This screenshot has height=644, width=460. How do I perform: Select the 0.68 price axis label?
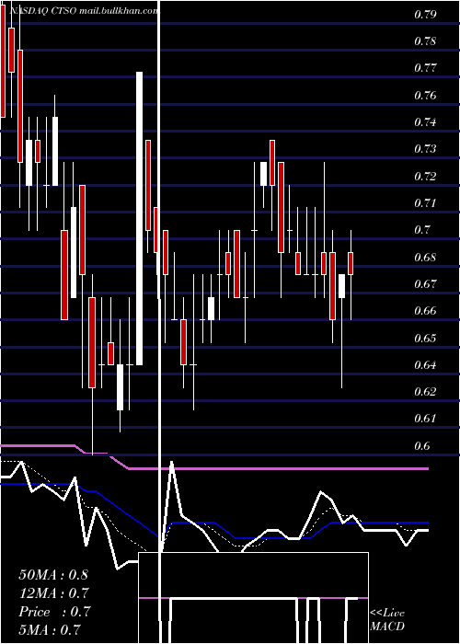[x=425, y=258]
